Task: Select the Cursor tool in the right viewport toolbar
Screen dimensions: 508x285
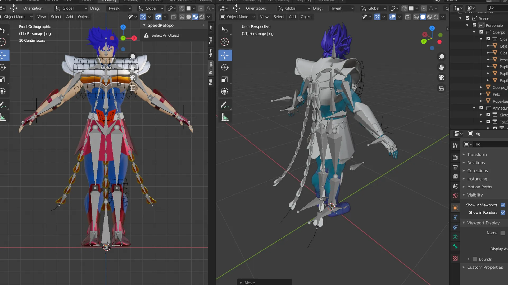Action: pyautogui.click(x=225, y=42)
